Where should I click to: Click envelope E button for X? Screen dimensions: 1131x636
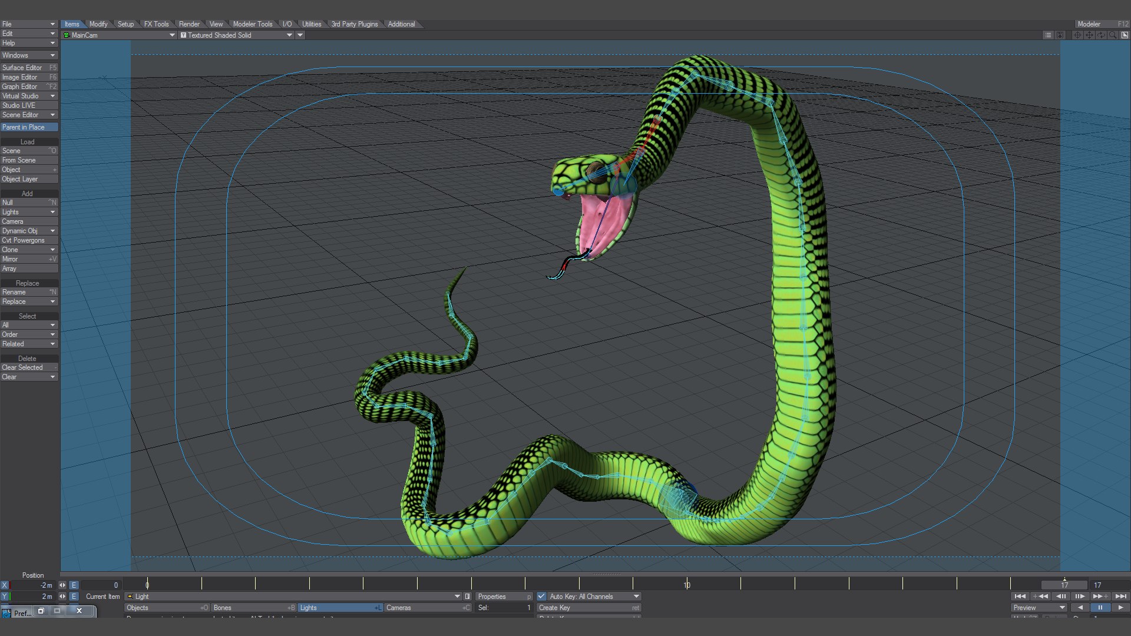[x=74, y=585]
